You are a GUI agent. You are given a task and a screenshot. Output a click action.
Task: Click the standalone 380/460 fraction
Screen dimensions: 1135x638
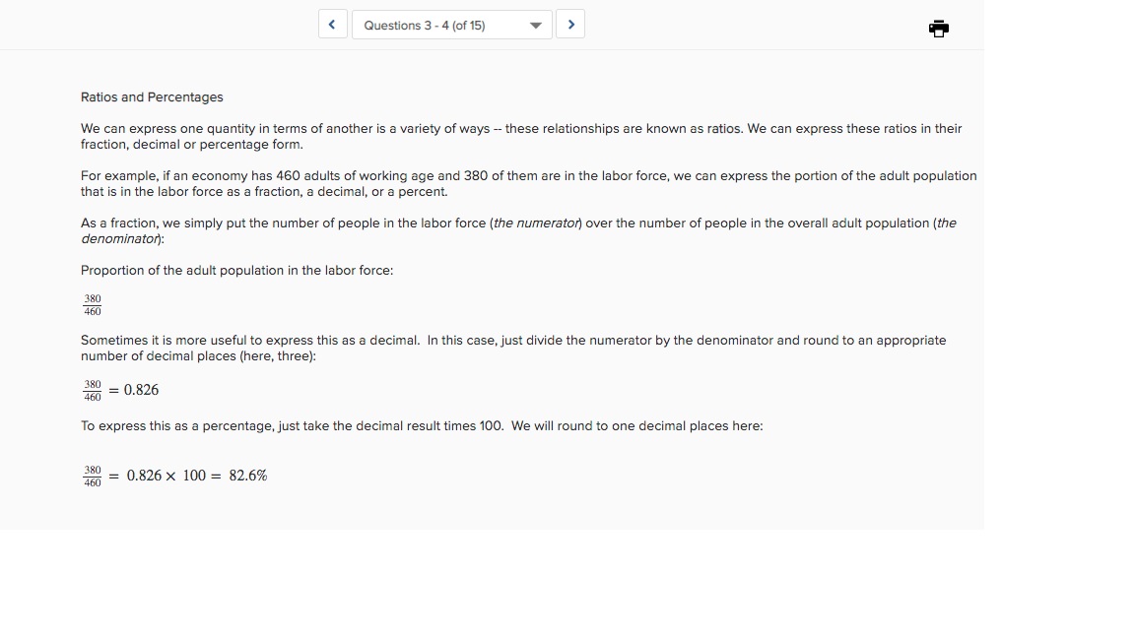coord(93,304)
